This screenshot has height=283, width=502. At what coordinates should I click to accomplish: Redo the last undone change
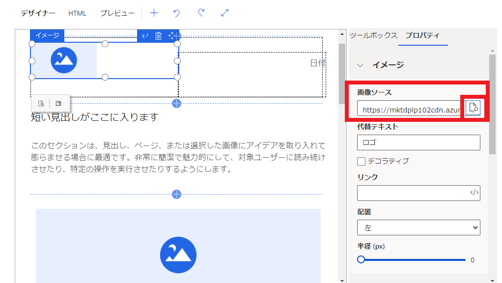pos(200,13)
